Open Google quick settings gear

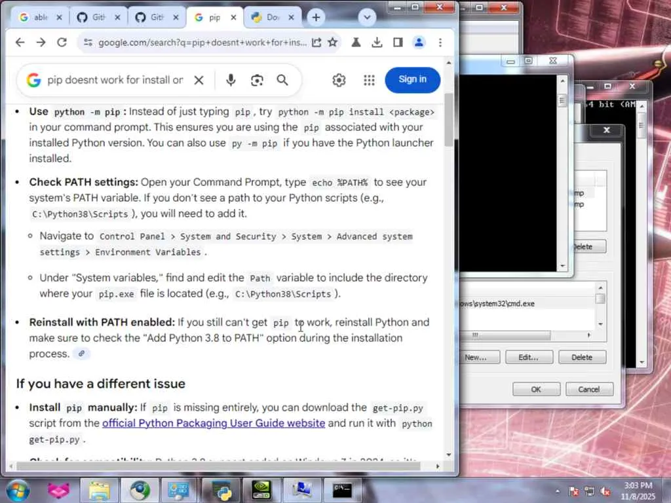[x=339, y=80]
